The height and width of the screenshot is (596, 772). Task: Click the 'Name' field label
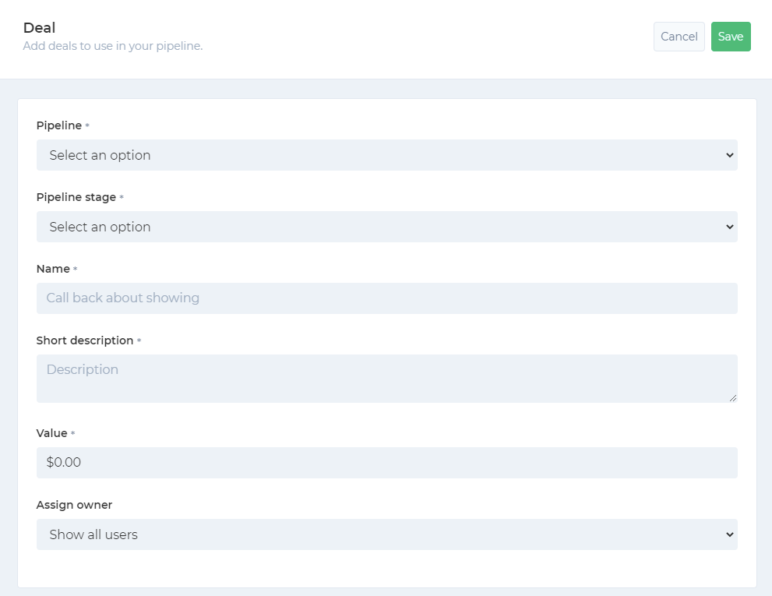pyautogui.click(x=53, y=269)
